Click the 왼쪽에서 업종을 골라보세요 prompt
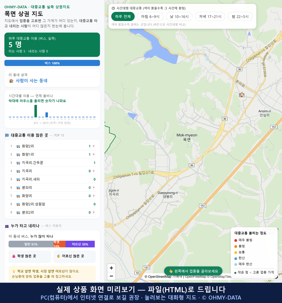Screen dimensions: 282x303 coord(193,271)
